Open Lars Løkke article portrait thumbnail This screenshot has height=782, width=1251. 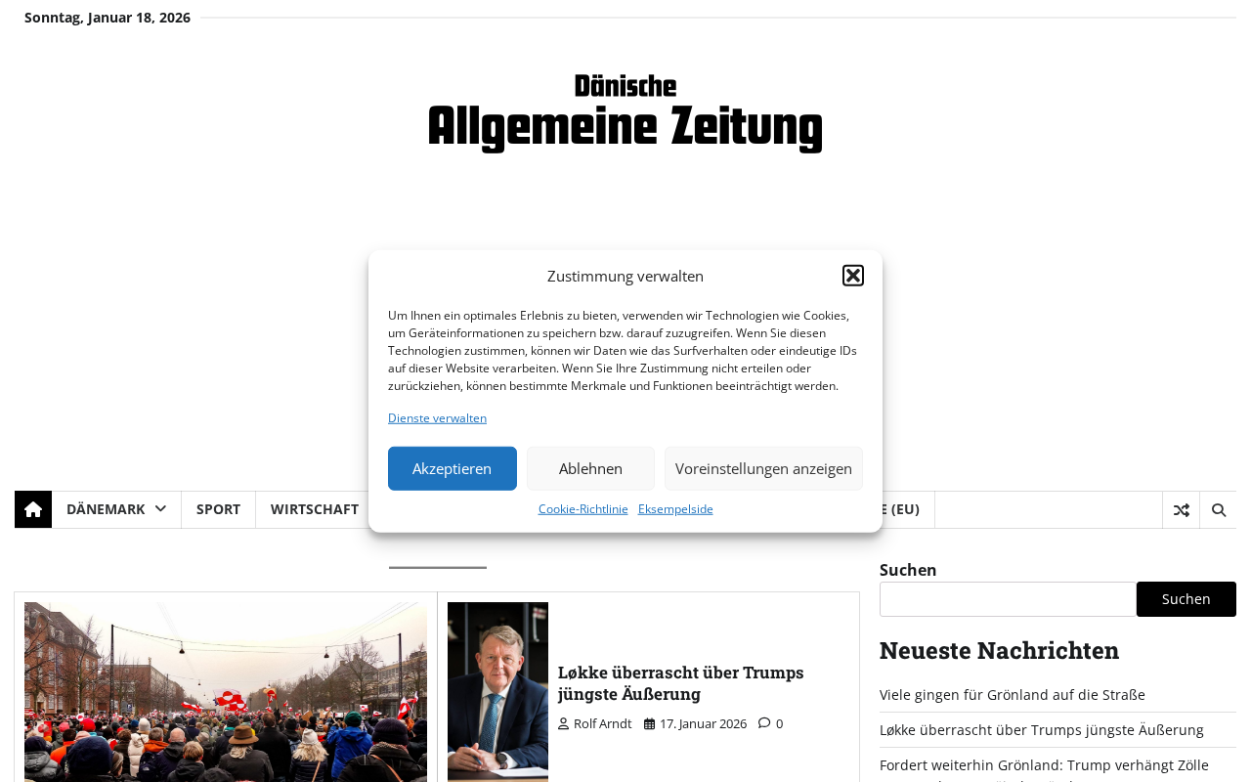pyautogui.click(x=497, y=692)
